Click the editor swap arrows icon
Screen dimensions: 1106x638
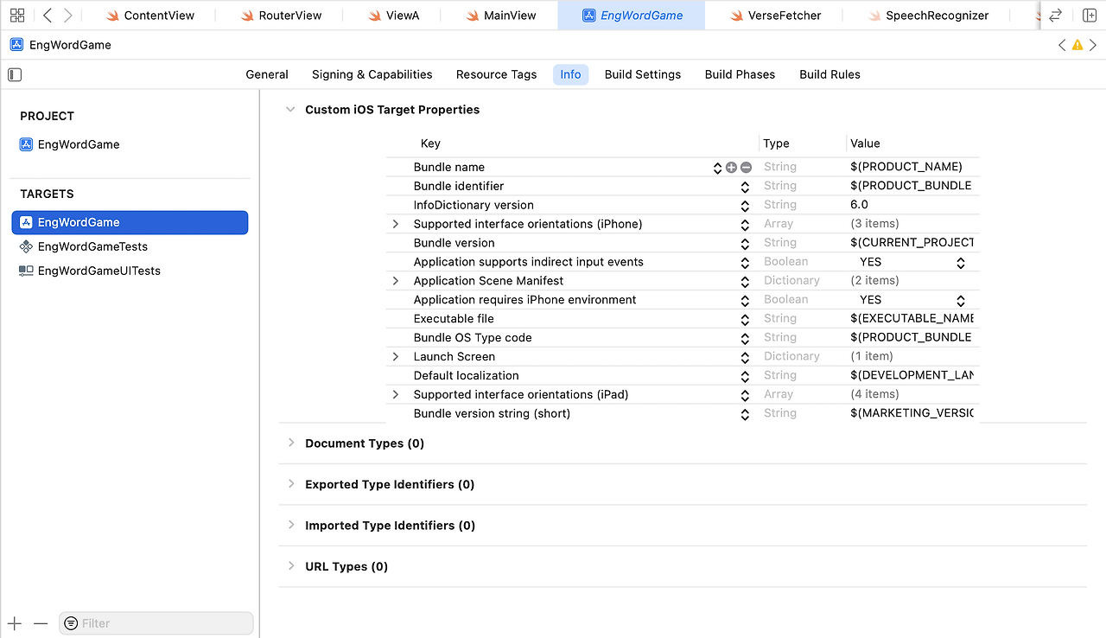1055,16
